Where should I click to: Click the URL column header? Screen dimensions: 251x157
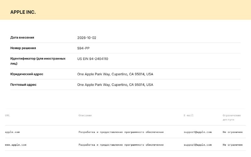(7, 115)
